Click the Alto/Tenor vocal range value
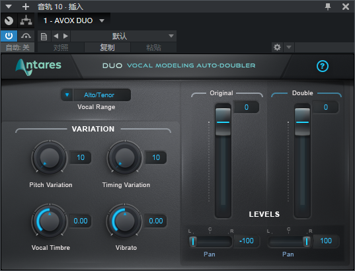 [102, 95]
